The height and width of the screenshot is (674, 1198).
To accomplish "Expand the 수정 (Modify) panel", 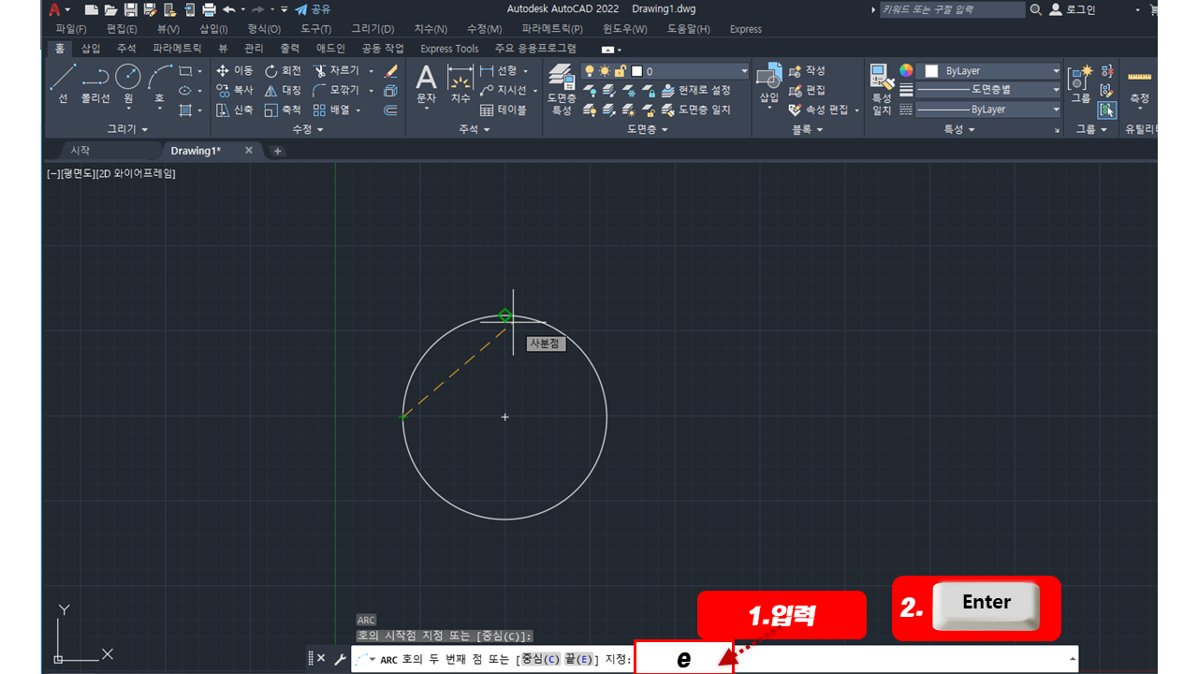I will pyautogui.click(x=308, y=129).
